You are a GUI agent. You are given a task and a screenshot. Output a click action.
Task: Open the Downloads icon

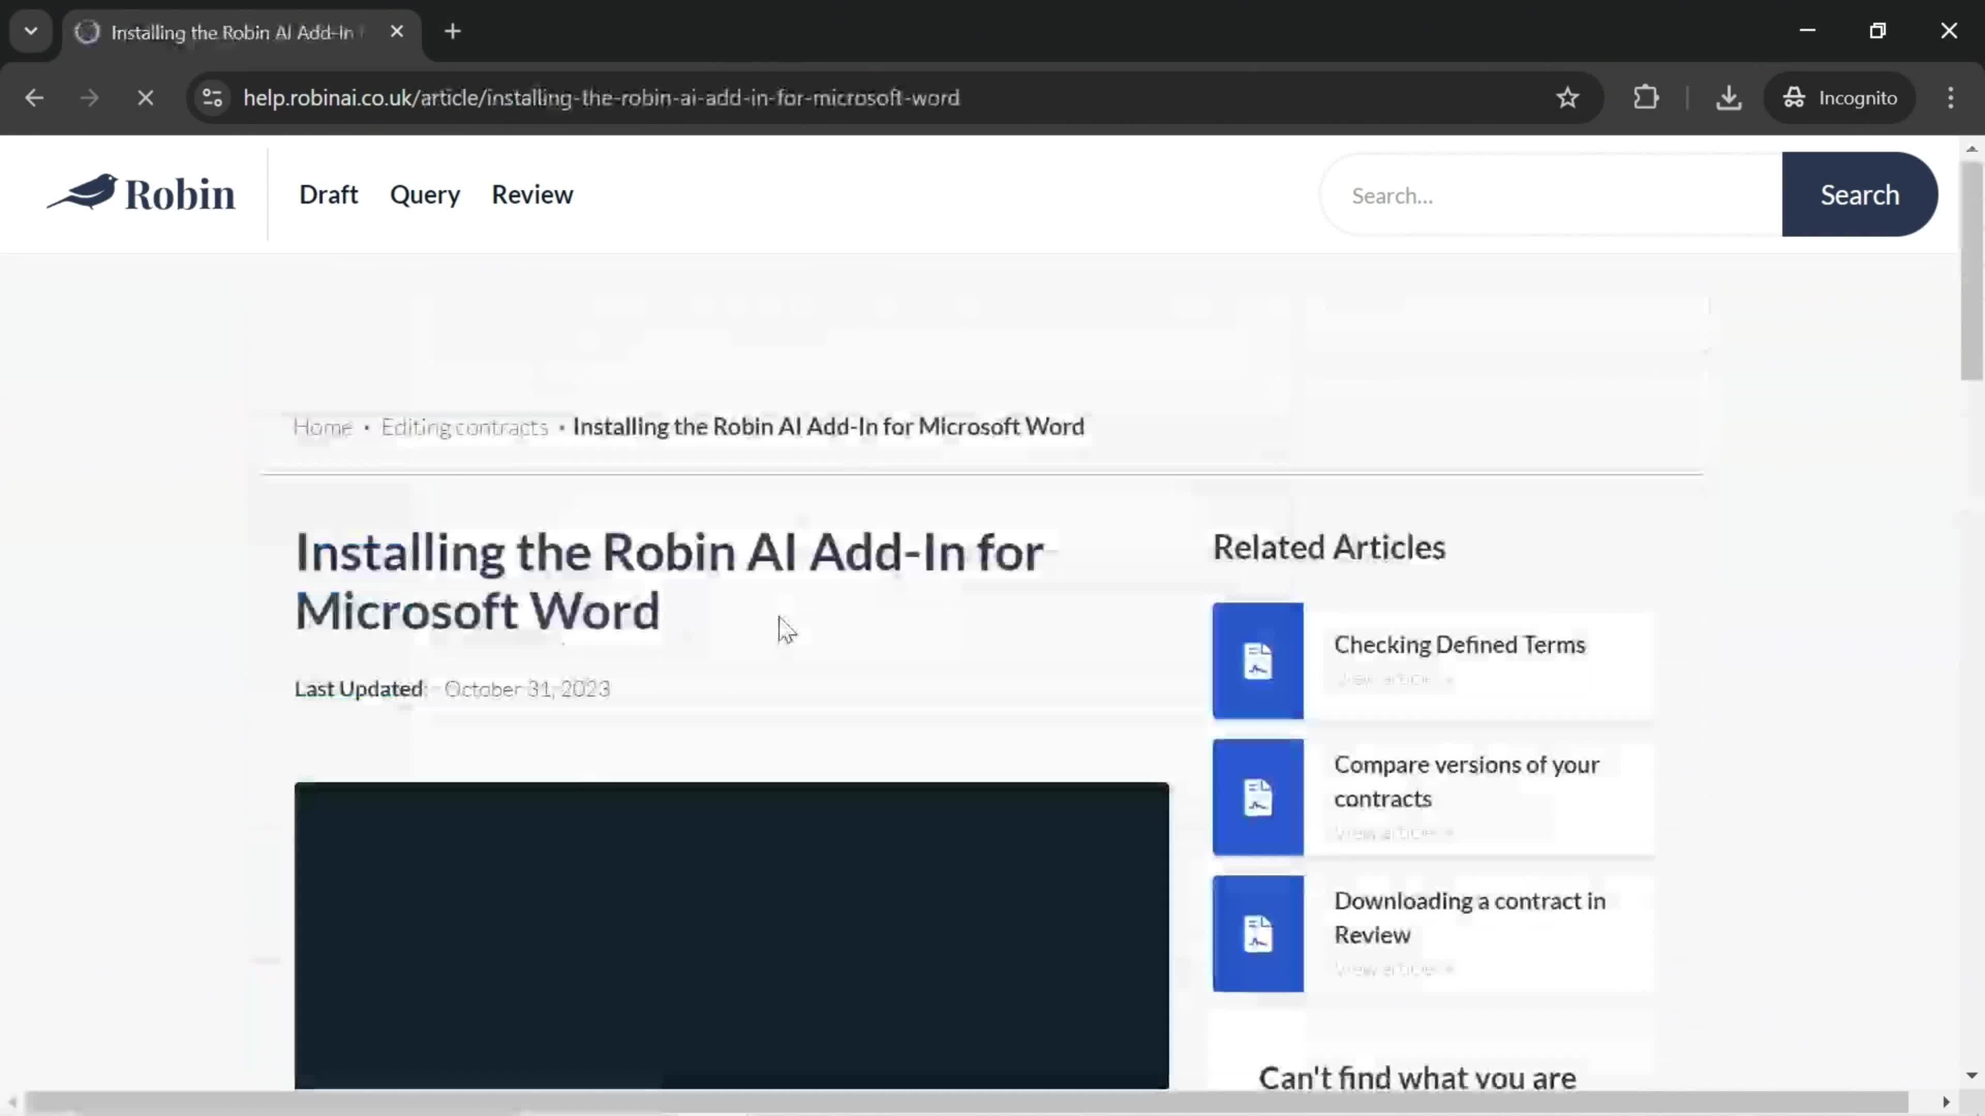click(x=1729, y=98)
